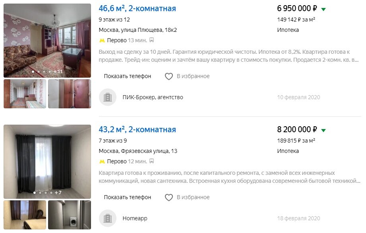Click the Homeapp agency building icon
366x233 pixels.
tap(108, 218)
